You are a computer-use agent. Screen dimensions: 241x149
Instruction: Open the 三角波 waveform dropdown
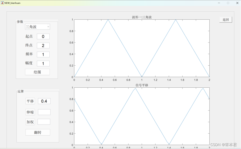[x=37, y=27]
